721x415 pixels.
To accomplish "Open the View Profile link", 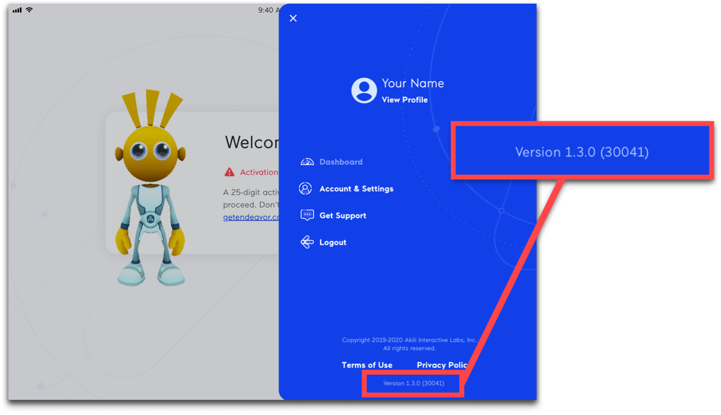I will pyautogui.click(x=404, y=100).
